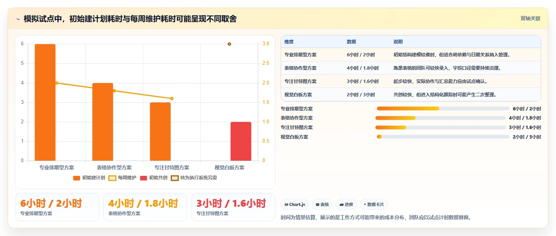This screenshot has height=236, width=556.
Task: Click x-axis label 专注甘特图方案
Action: (x=172, y=167)
